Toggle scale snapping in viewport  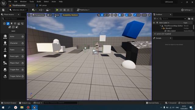[x=135, y=15]
